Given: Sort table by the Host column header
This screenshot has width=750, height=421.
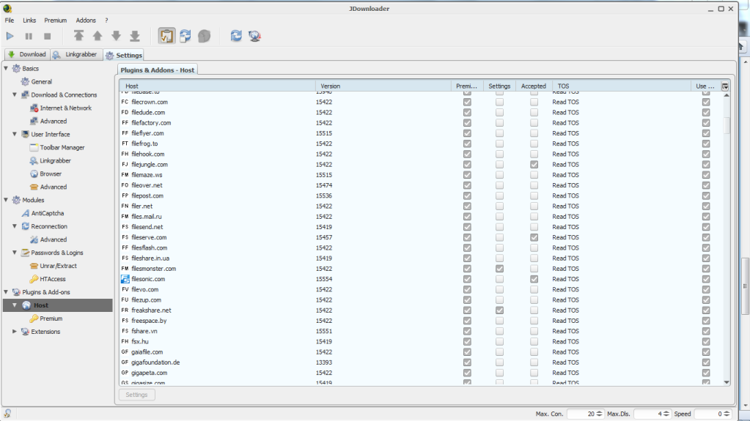Looking at the screenshot, I should click(217, 86).
